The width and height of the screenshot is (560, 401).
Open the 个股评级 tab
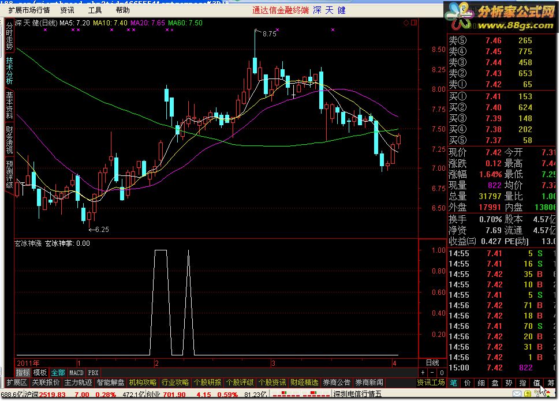coord(240,383)
